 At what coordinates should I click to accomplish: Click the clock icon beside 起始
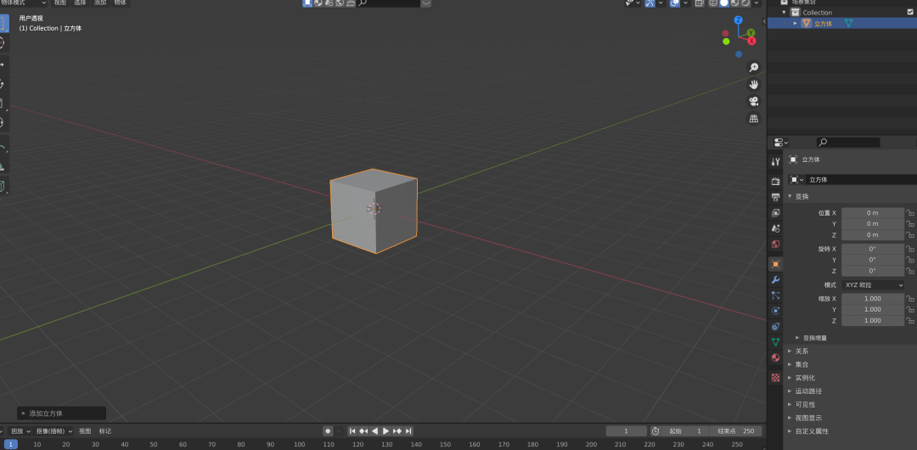click(x=655, y=430)
